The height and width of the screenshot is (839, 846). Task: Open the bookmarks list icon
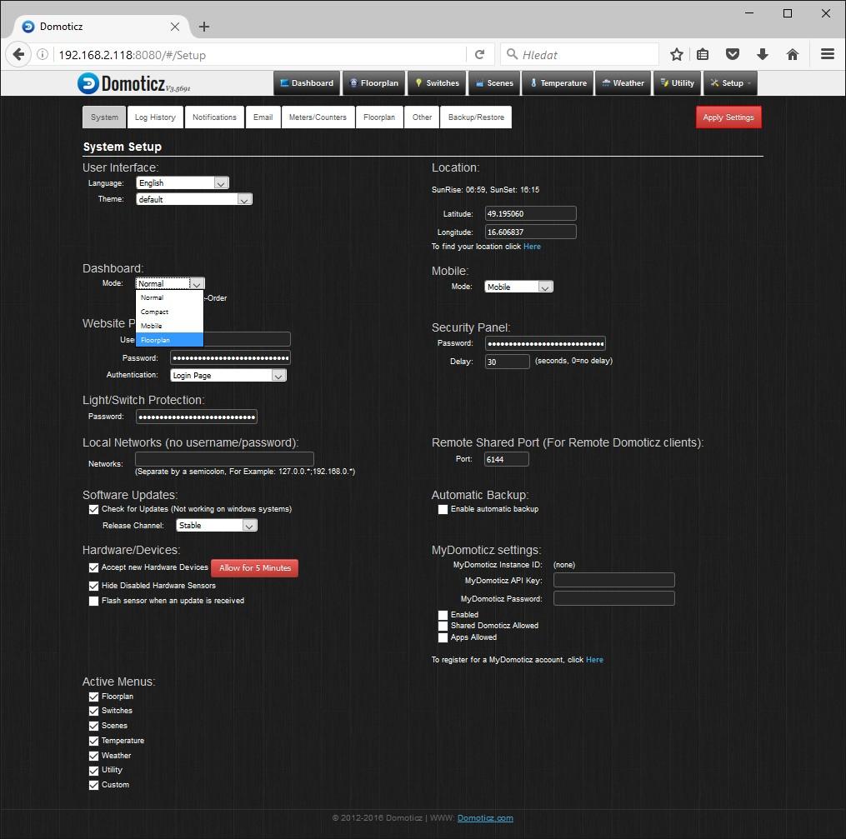click(x=703, y=54)
